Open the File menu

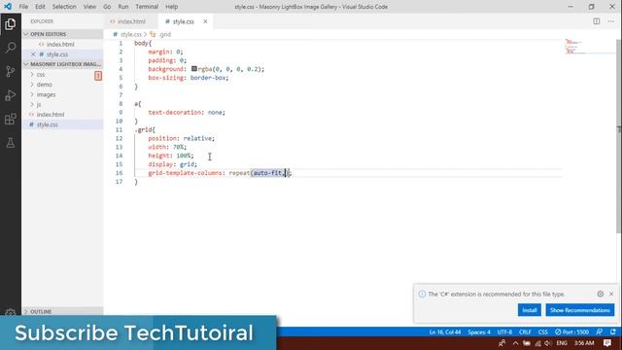click(x=23, y=7)
